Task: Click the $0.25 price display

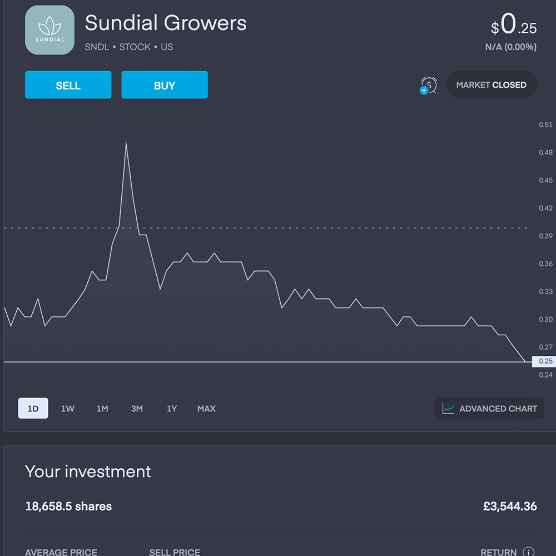Action: click(513, 24)
